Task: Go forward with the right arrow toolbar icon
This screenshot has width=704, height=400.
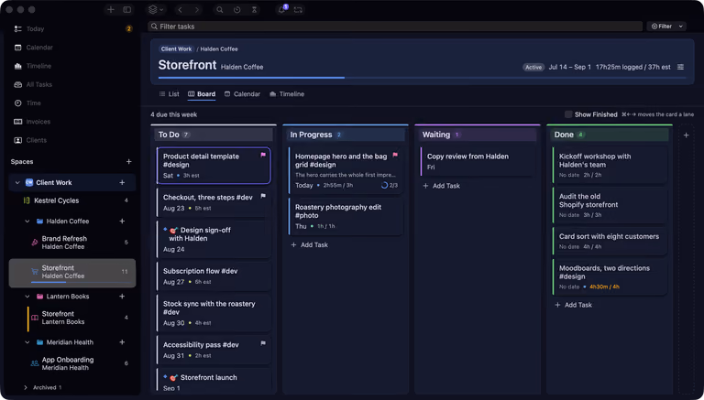Action: (197, 10)
